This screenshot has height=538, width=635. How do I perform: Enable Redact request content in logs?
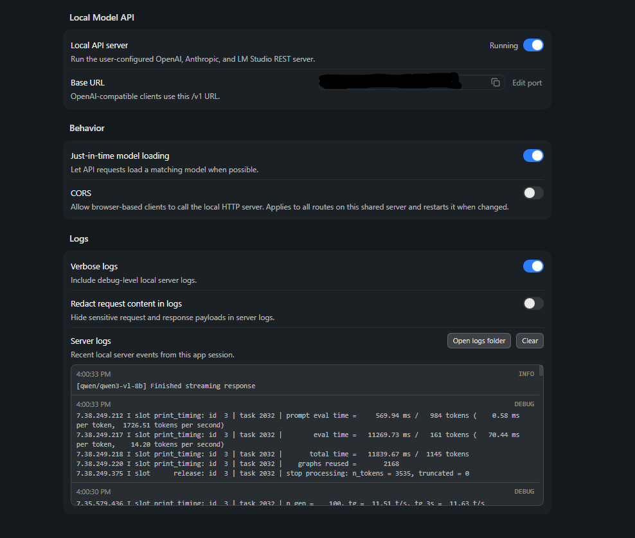pyautogui.click(x=533, y=303)
